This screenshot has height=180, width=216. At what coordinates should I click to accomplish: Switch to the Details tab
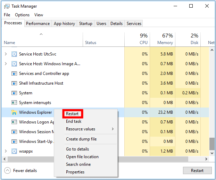coord(116,24)
